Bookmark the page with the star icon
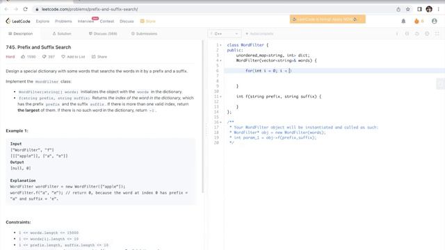 click(408, 9)
